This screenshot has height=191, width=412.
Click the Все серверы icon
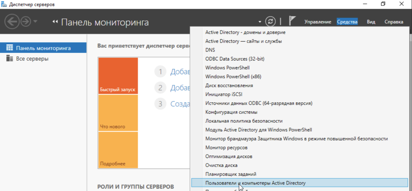click(x=10, y=58)
